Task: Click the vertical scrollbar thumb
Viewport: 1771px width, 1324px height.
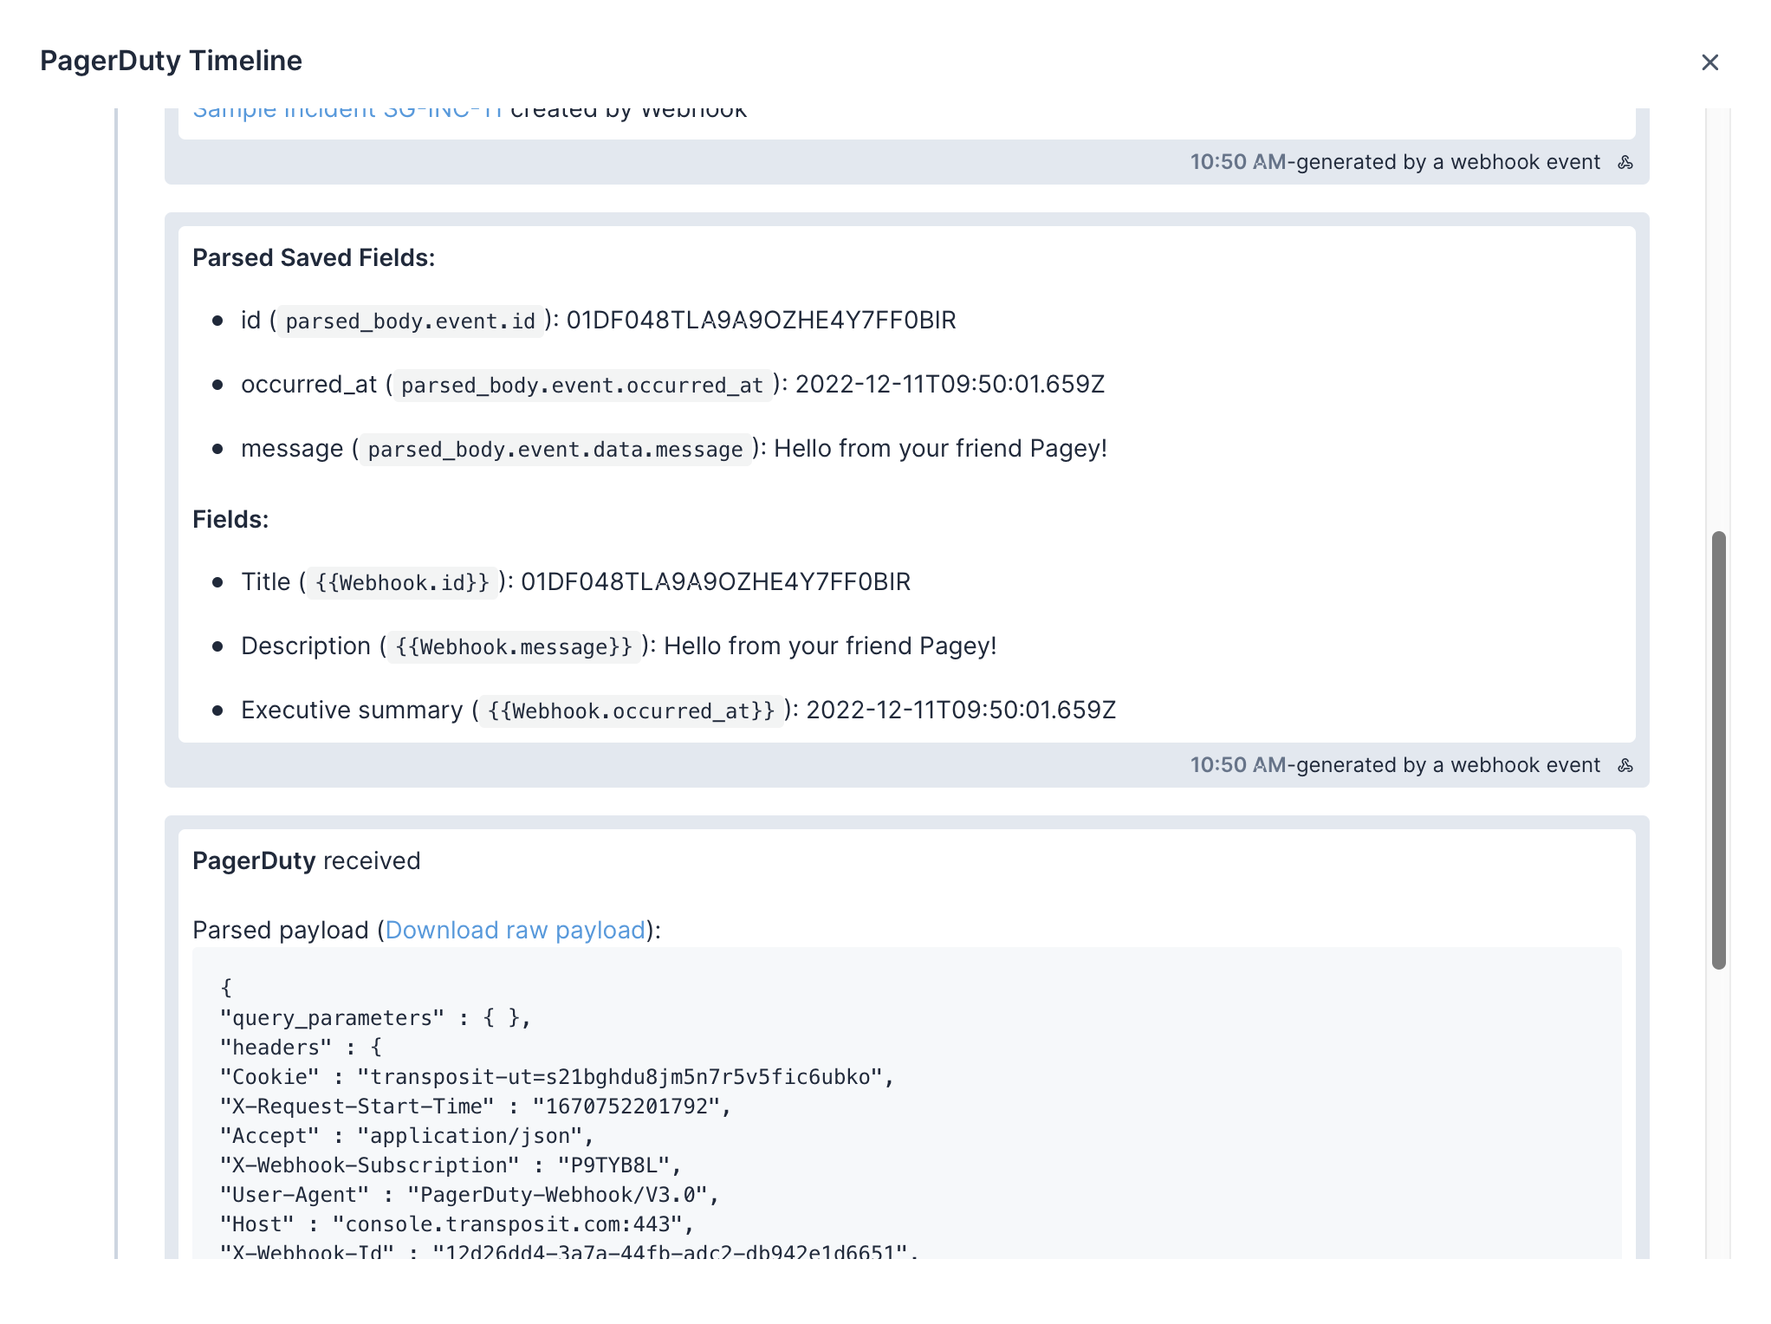Action: (1718, 750)
